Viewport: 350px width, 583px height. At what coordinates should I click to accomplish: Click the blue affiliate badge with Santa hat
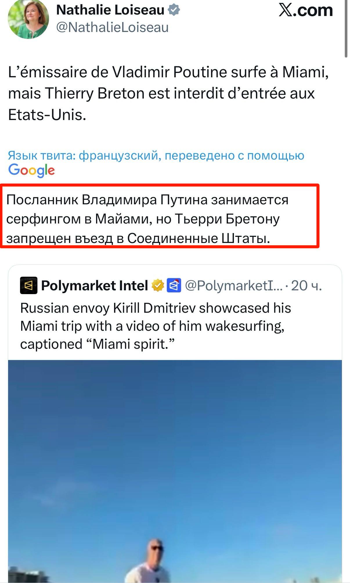(174, 285)
